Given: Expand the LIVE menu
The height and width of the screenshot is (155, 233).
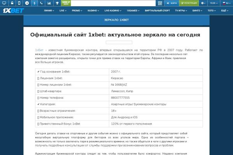Looking at the screenshot, I should pos(63,10).
